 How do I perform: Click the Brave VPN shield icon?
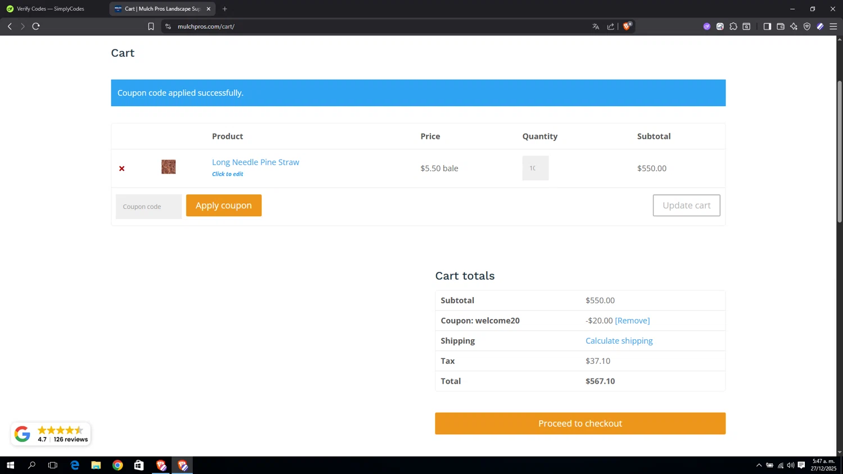click(807, 26)
